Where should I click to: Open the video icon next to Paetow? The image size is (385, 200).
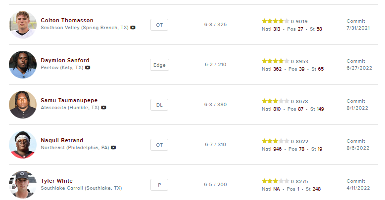tap(88, 68)
